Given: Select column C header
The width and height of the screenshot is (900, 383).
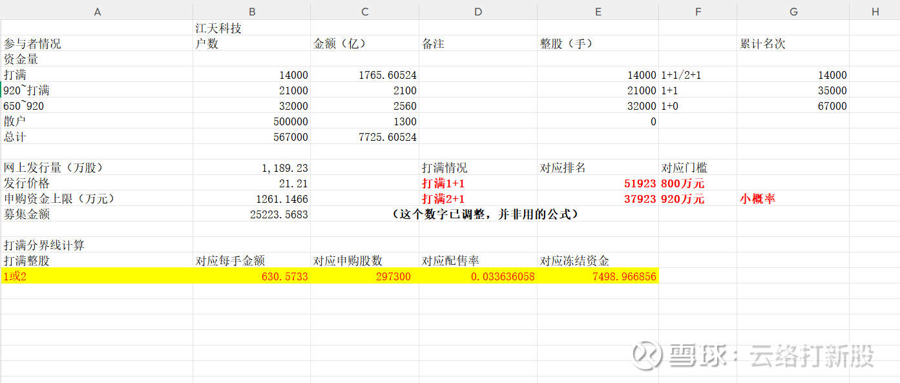Looking at the screenshot, I should click(x=364, y=12).
